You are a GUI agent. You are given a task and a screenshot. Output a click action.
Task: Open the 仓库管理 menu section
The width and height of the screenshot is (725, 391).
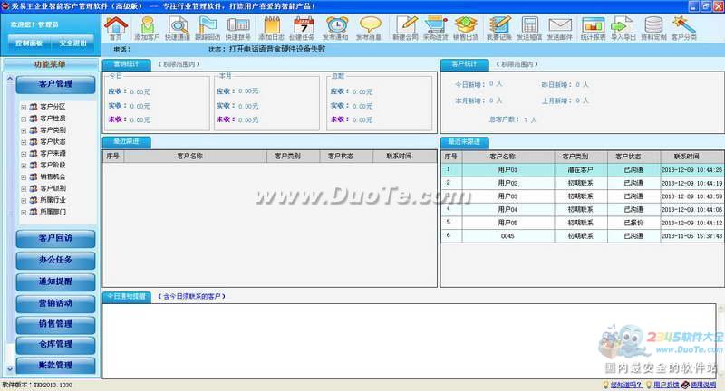click(x=55, y=345)
